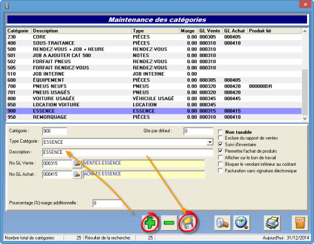Uncheck Suivi d'inventaire
Screen dimensions: 314x244
[x=220, y=145]
